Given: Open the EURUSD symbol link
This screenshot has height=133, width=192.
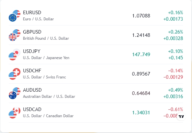Looking at the screenshot, I should [32, 13].
